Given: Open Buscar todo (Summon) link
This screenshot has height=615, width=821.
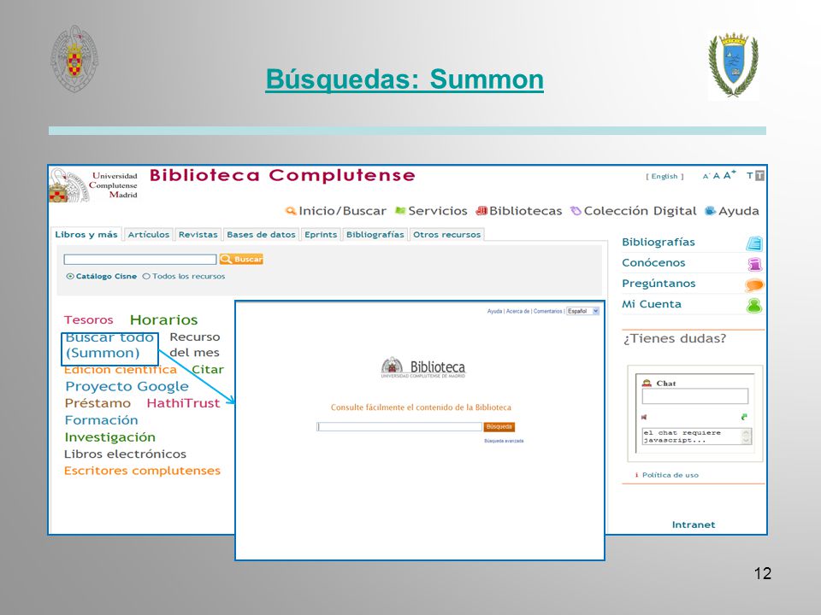Looking at the screenshot, I should (109, 345).
